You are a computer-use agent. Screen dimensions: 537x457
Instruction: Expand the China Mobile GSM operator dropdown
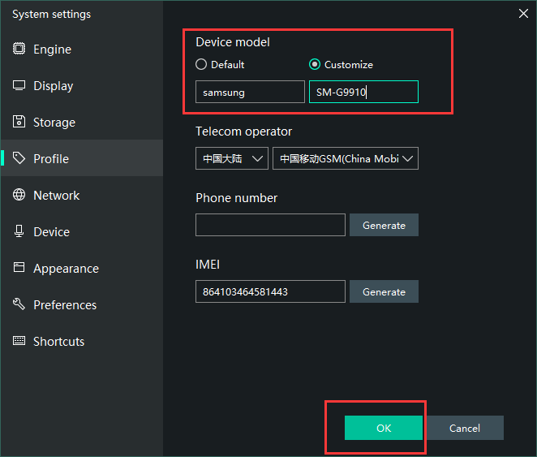pos(345,159)
